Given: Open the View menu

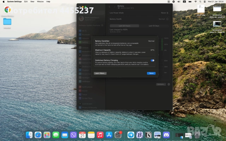Looking at the screenshot, I should point(32,1).
